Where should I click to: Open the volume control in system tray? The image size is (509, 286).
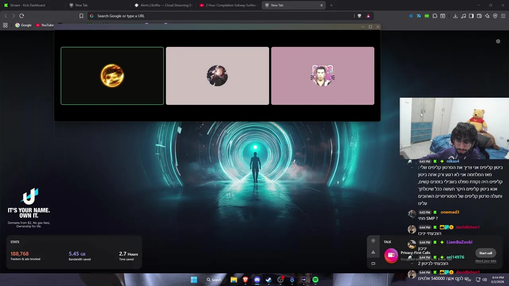pyautogui.click(x=484, y=280)
